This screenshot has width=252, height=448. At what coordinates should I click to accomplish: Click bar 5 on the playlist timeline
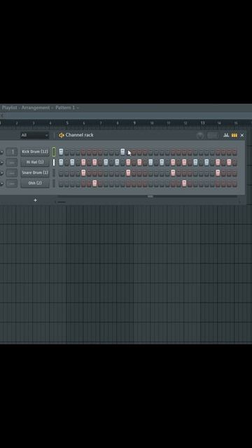67,123
